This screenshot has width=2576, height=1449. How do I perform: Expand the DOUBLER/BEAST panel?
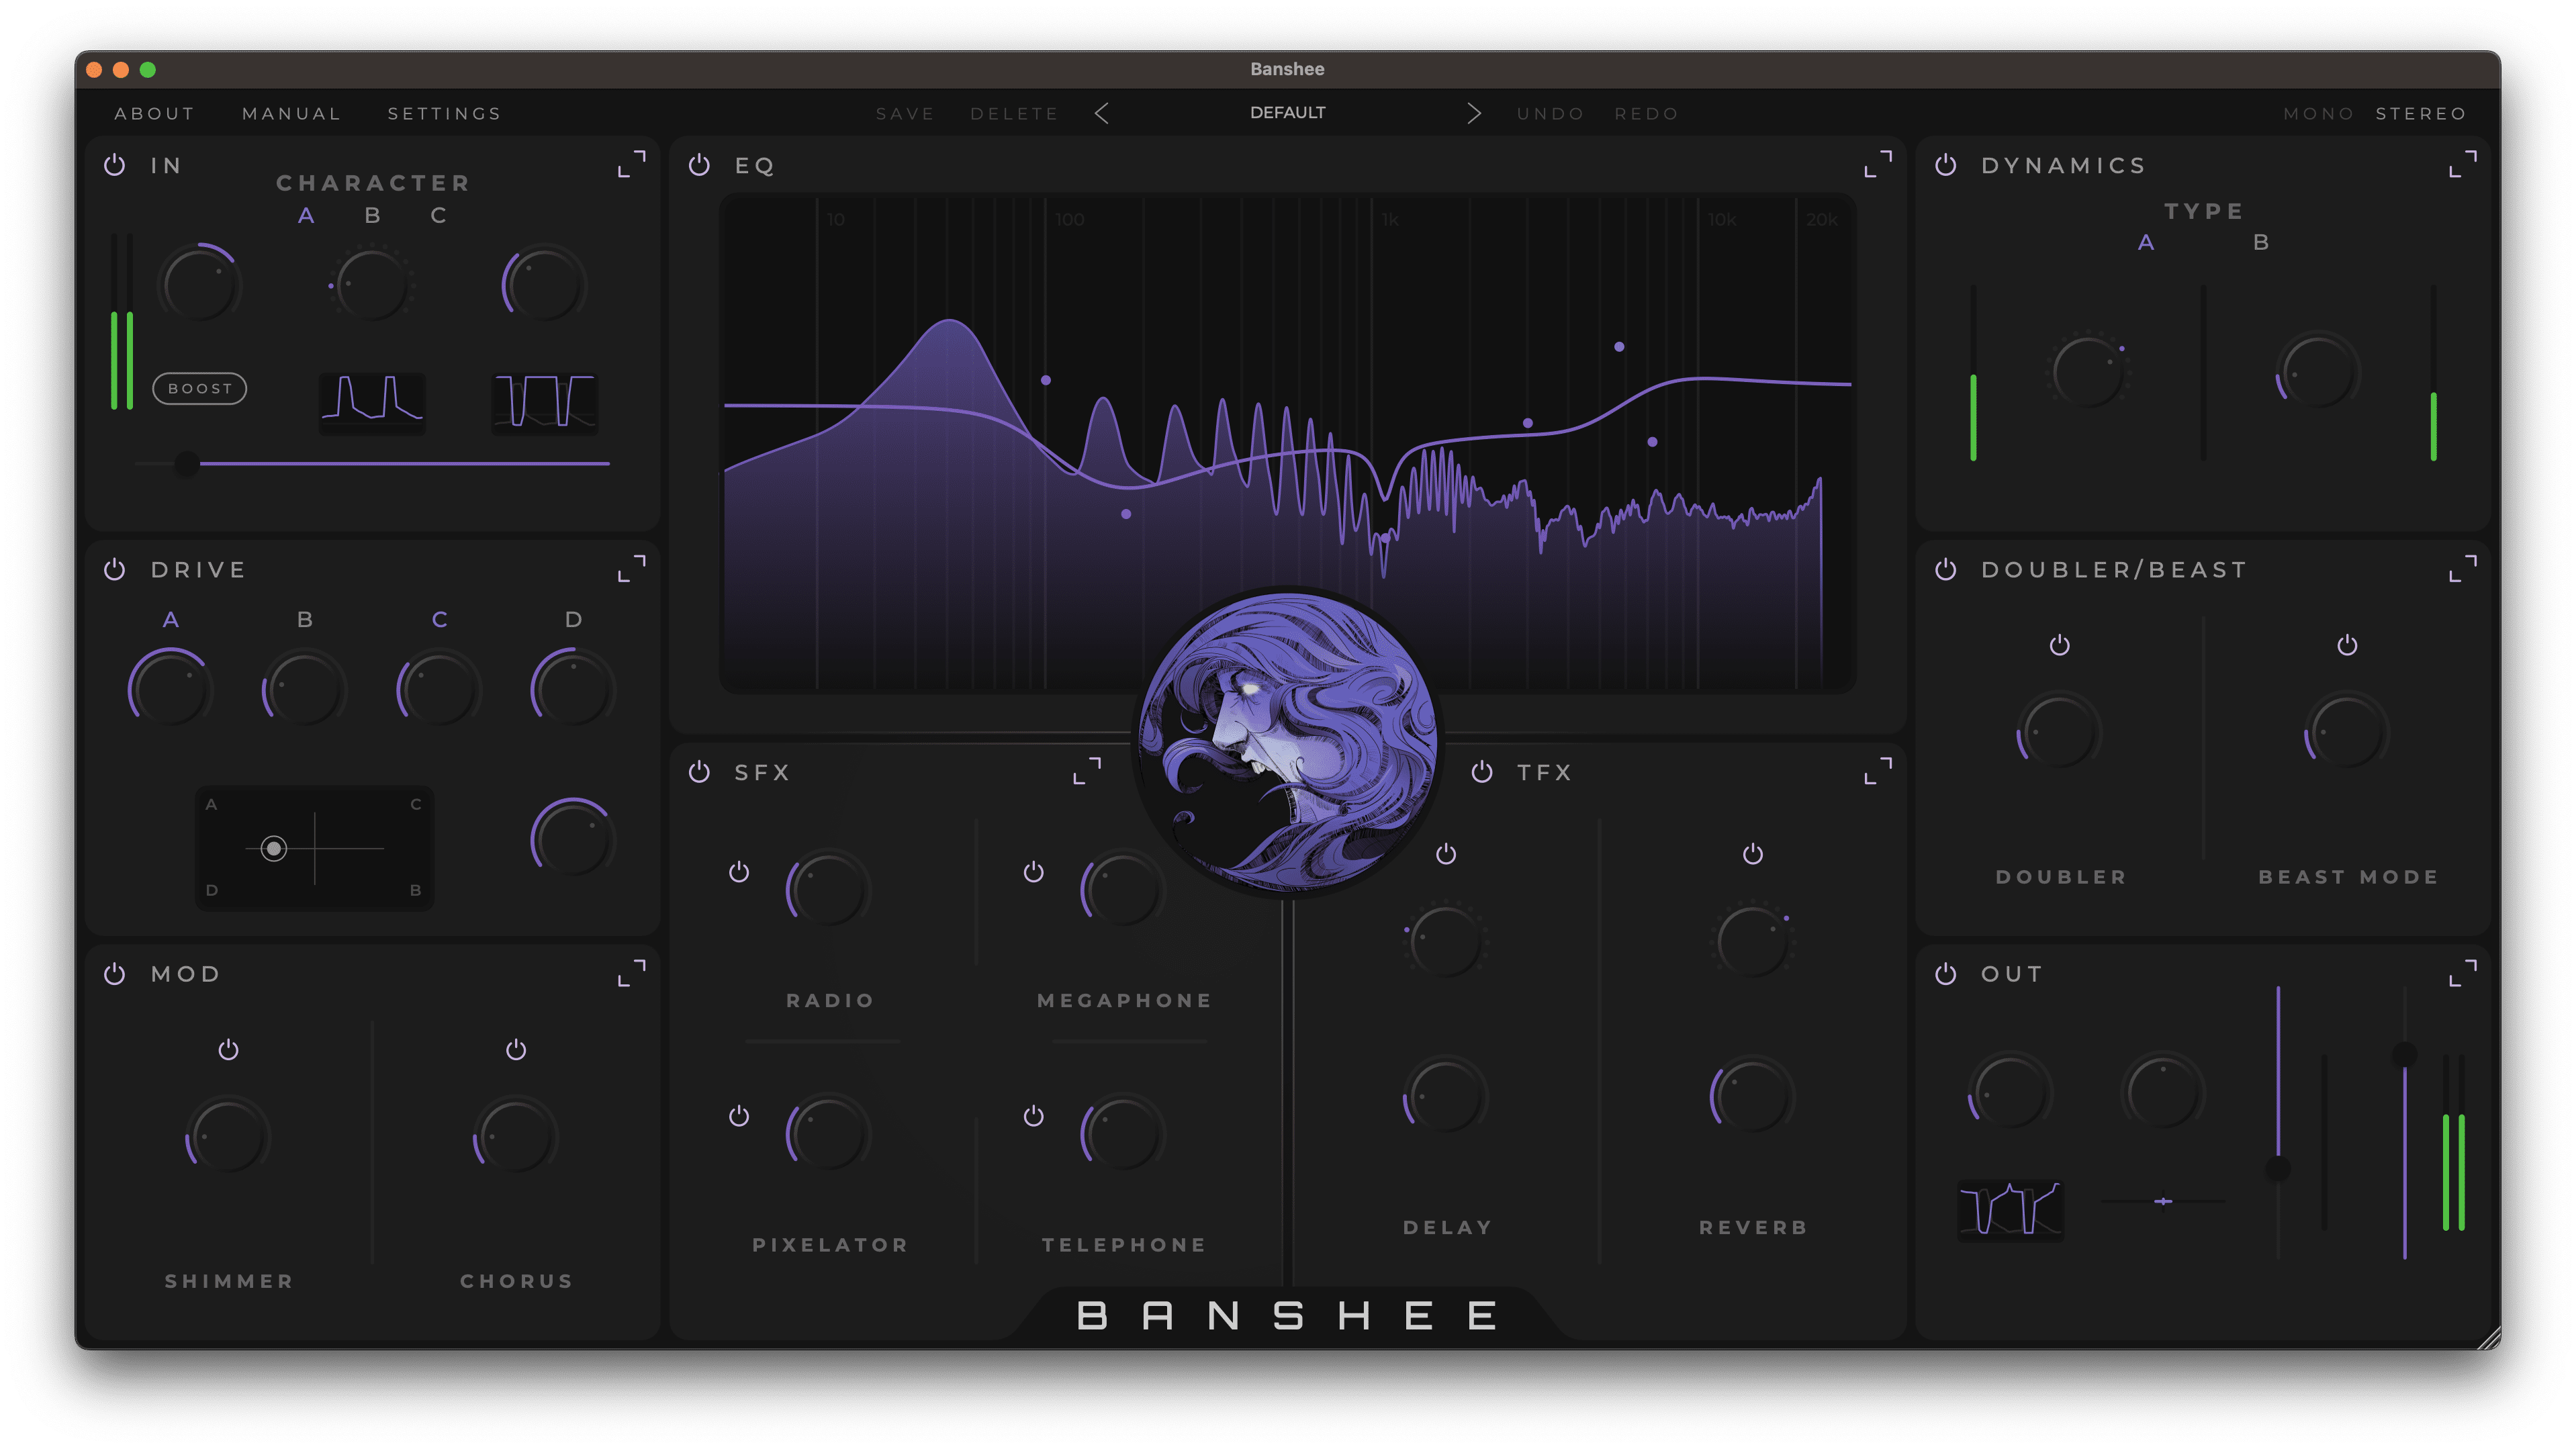tap(2463, 568)
